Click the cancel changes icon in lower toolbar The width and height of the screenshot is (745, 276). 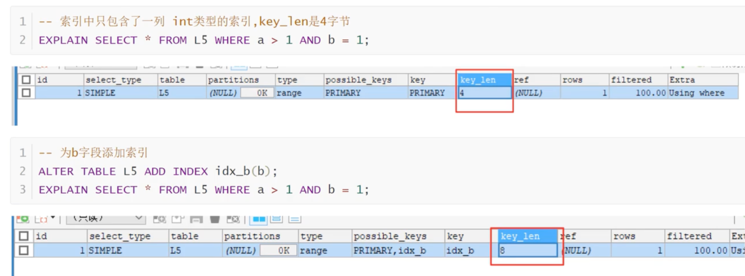(233, 219)
